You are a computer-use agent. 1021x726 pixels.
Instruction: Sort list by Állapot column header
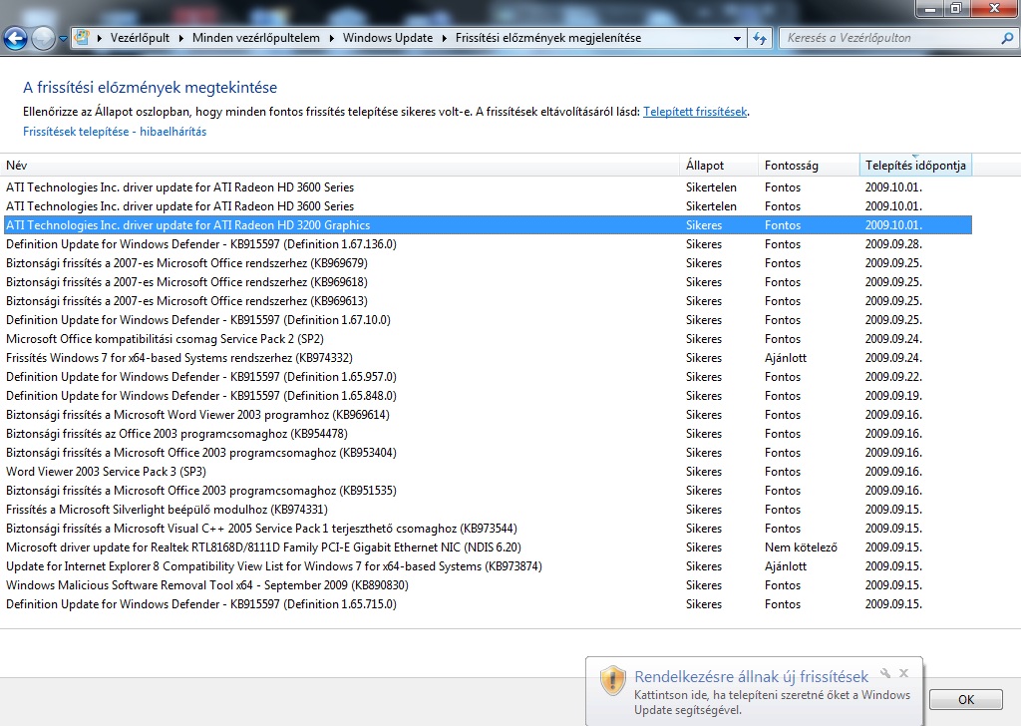(x=719, y=166)
